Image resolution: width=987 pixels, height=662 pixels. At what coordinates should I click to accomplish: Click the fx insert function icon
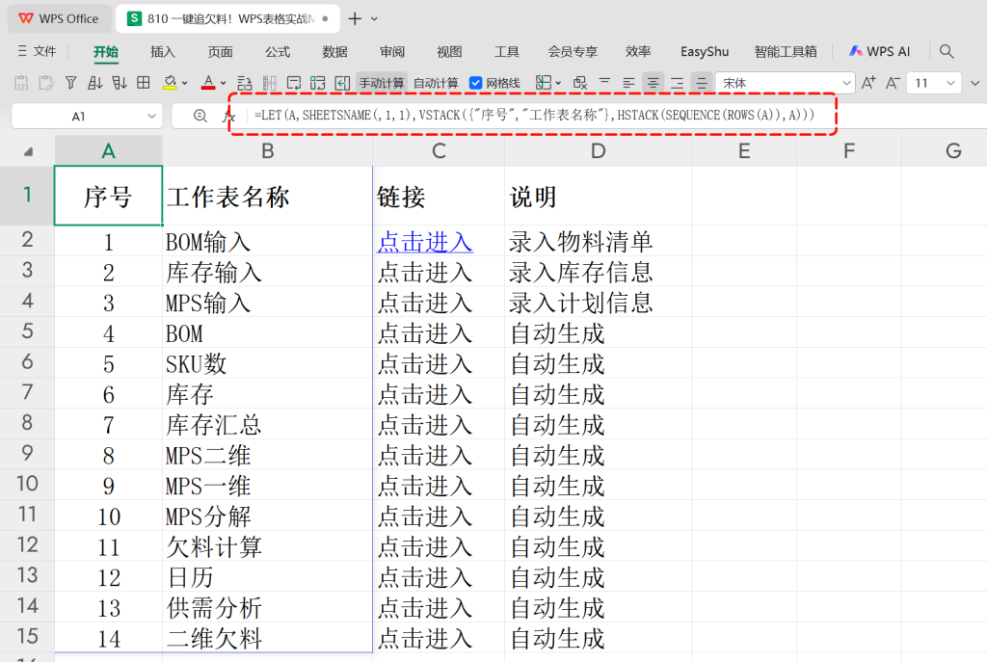tap(227, 116)
